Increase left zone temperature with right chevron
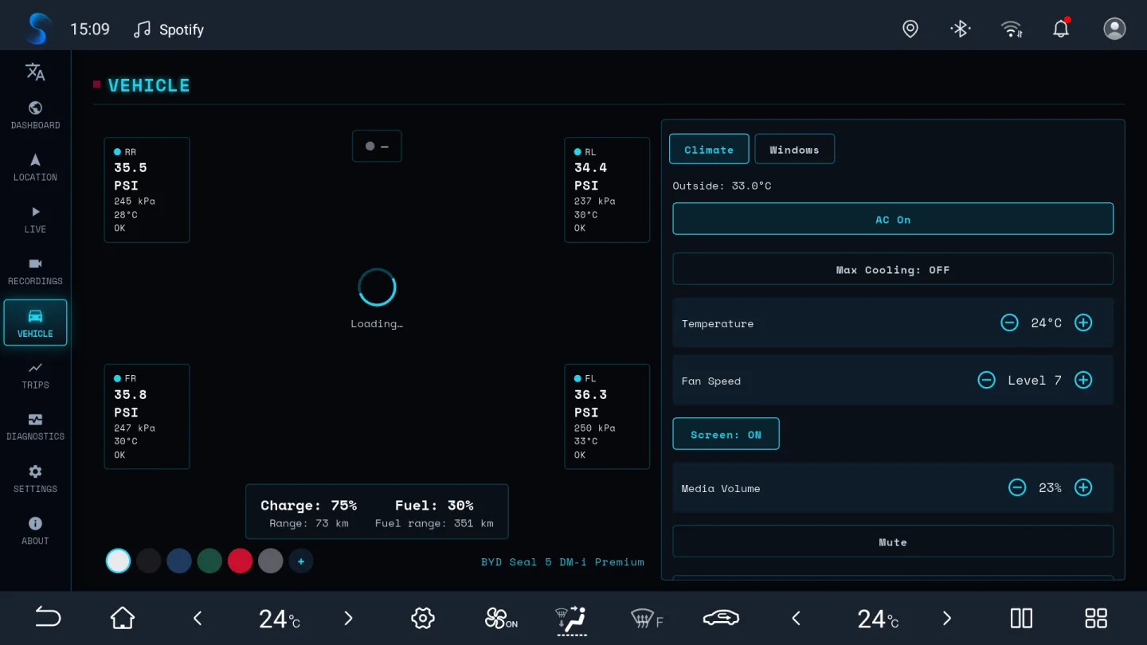1147x645 pixels. [348, 618]
